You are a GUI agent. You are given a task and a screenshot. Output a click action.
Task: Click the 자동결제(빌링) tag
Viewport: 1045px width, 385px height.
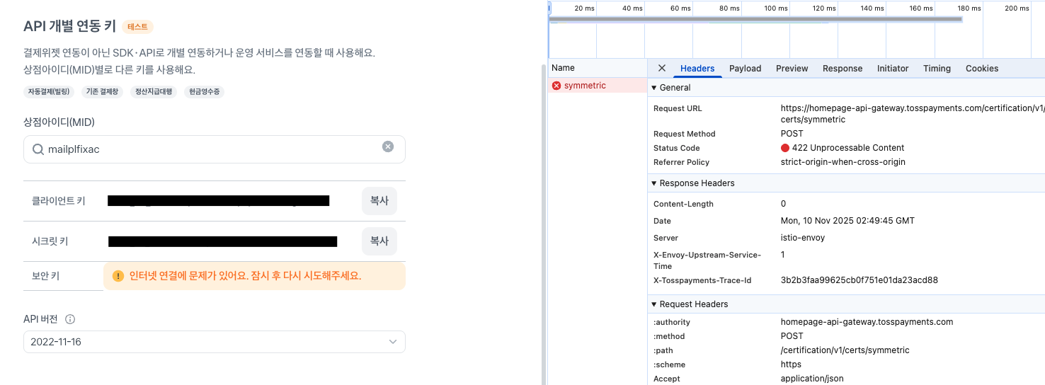pyautogui.click(x=49, y=92)
